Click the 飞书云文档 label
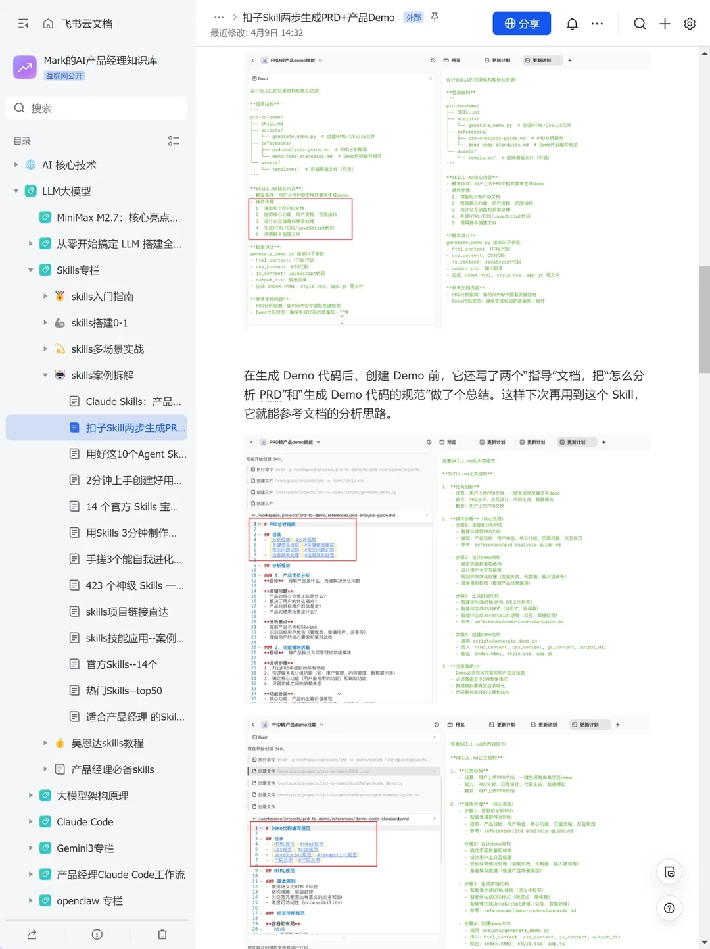The image size is (710, 949). pos(87,24)
